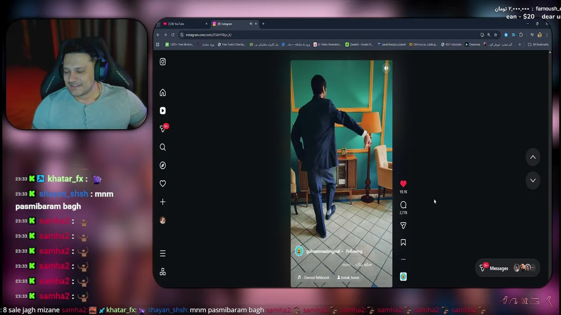
Task: Share the reel via paper-plane icon
Action: pos(403,225)
